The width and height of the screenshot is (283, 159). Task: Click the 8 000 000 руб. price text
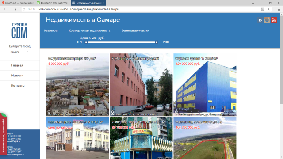[59, 64]
